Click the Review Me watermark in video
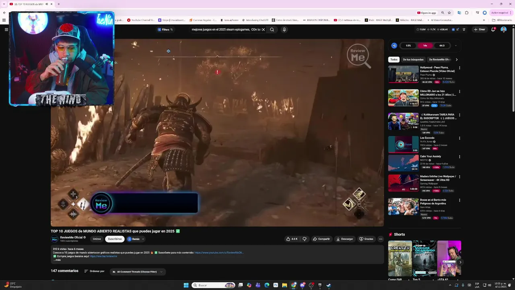 point(358,55)
